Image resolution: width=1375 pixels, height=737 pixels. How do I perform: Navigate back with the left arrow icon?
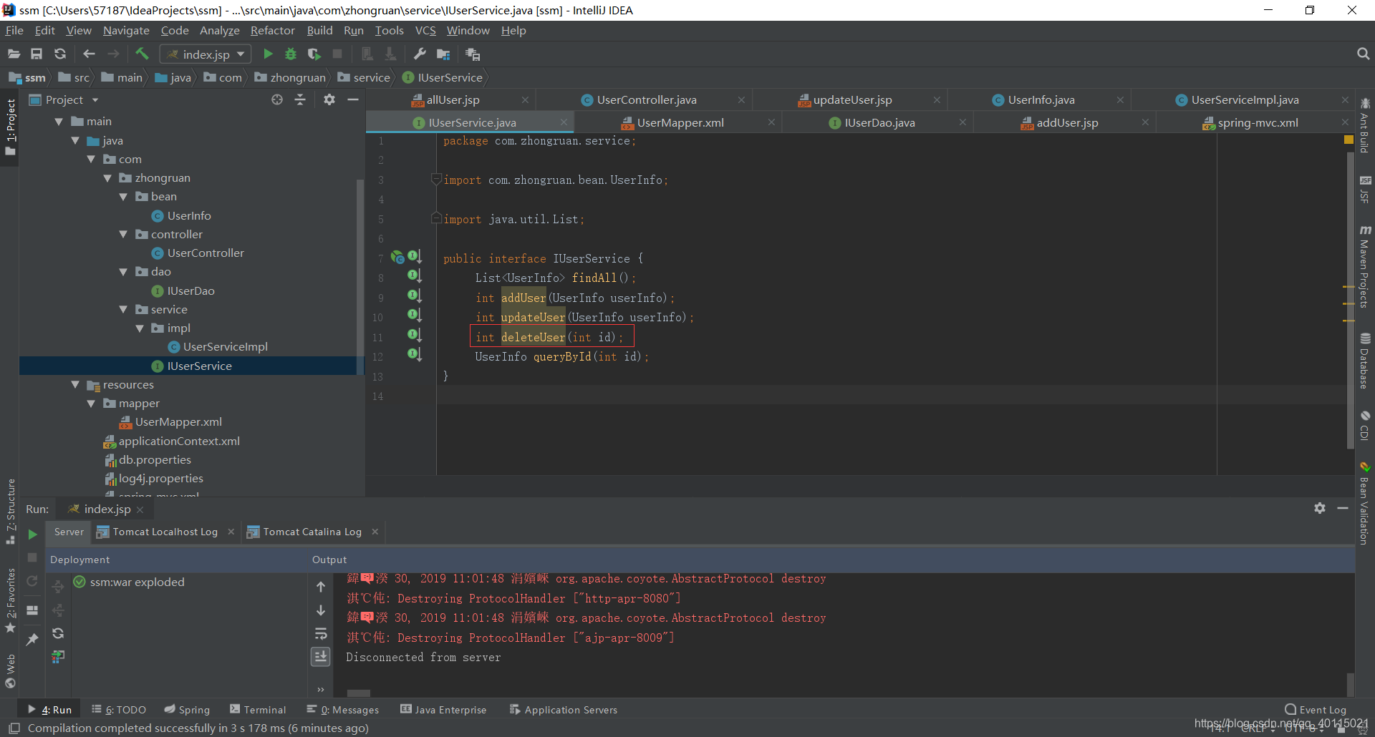point(89,54)
